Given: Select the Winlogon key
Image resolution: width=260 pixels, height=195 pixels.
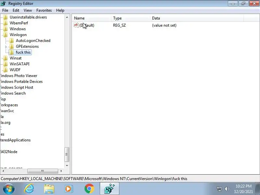Looking at the screenshot, I should (18, 35).
